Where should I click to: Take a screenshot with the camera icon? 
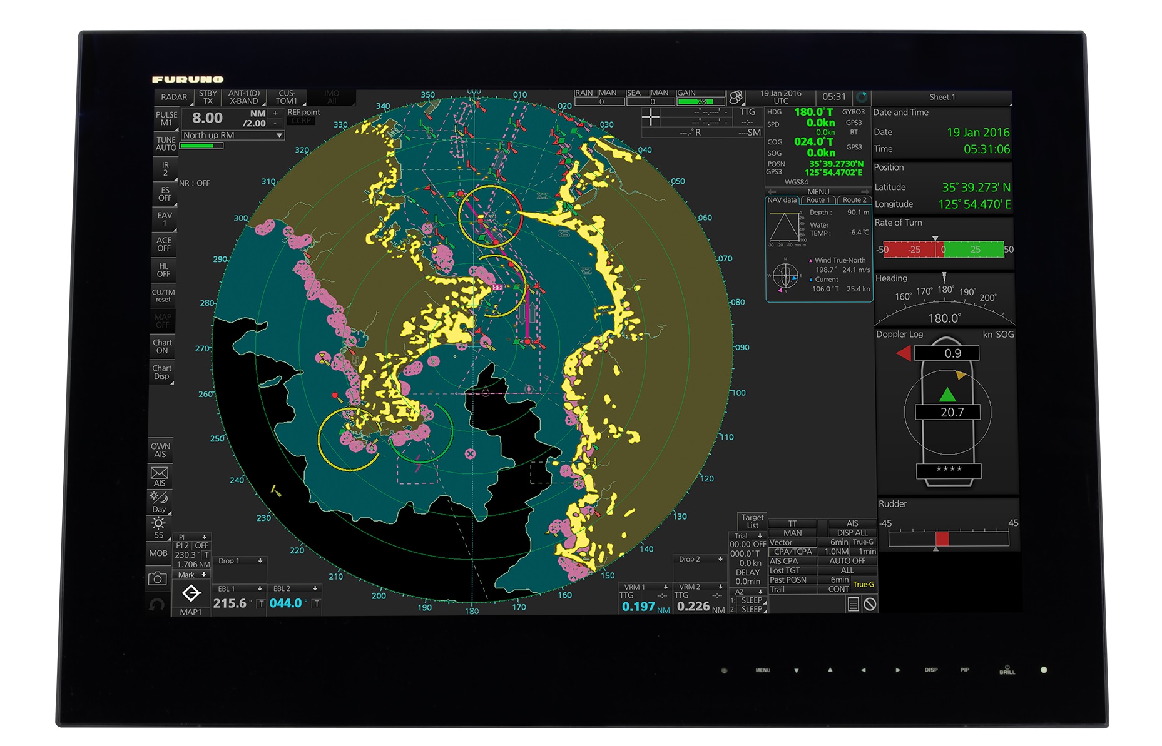[157, 578]
